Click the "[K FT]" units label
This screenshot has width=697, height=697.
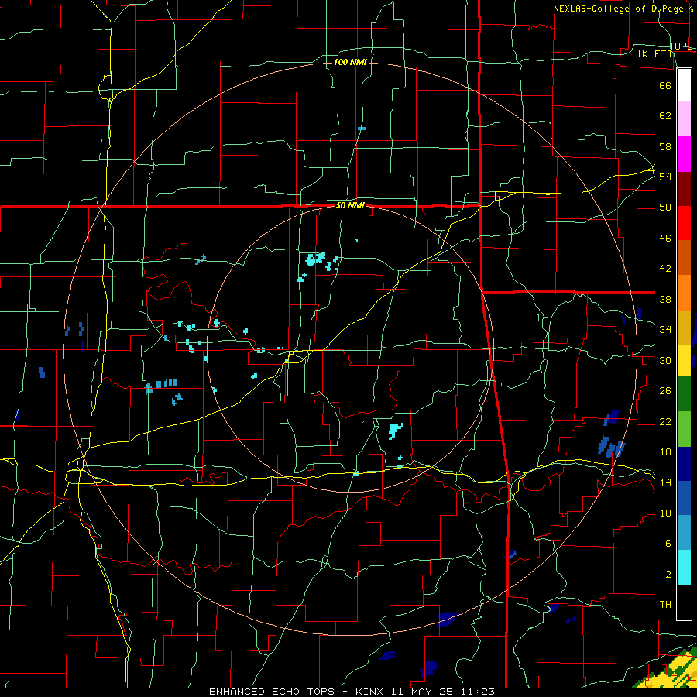pos(655,53)
